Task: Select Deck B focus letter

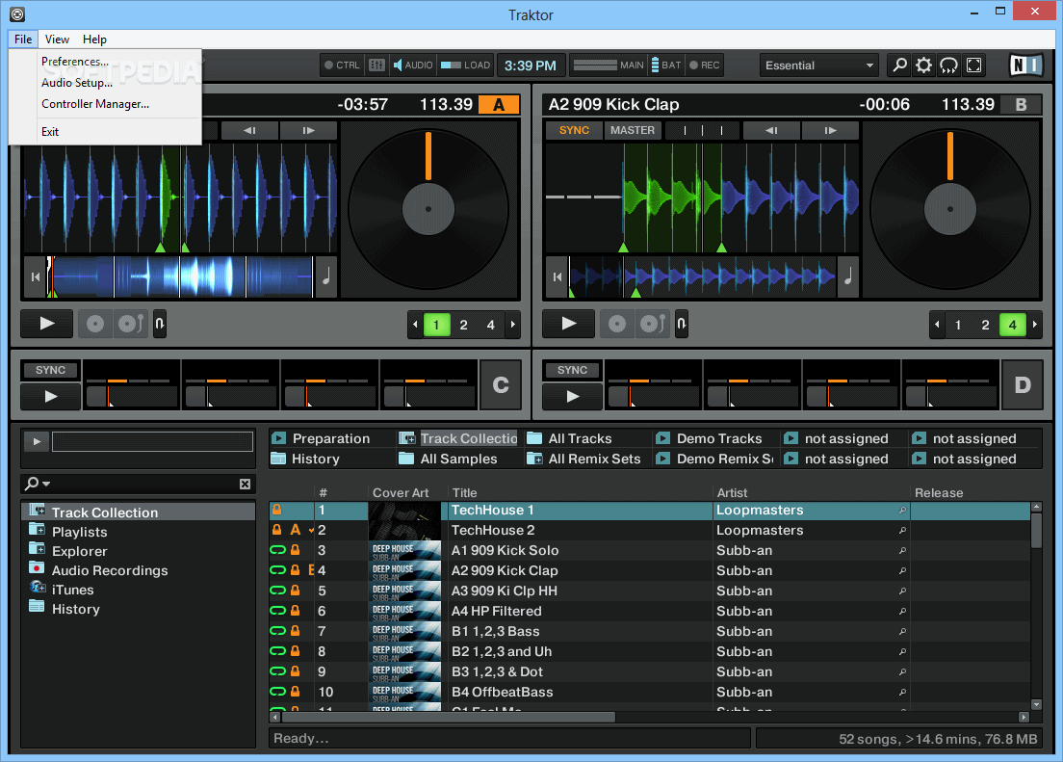Action: tap(1021, 104)
